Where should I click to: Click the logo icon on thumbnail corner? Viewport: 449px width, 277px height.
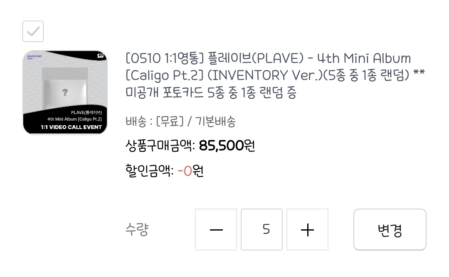pyautogui.click(x=101, y=56)
